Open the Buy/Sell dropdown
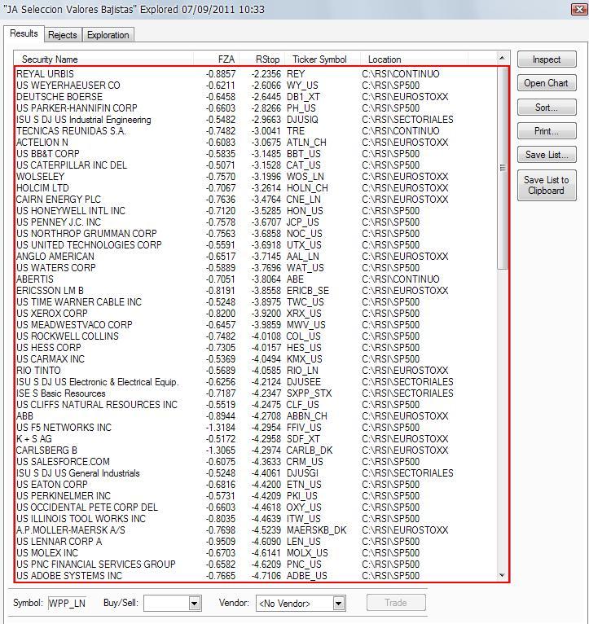 tap(194, 604)
